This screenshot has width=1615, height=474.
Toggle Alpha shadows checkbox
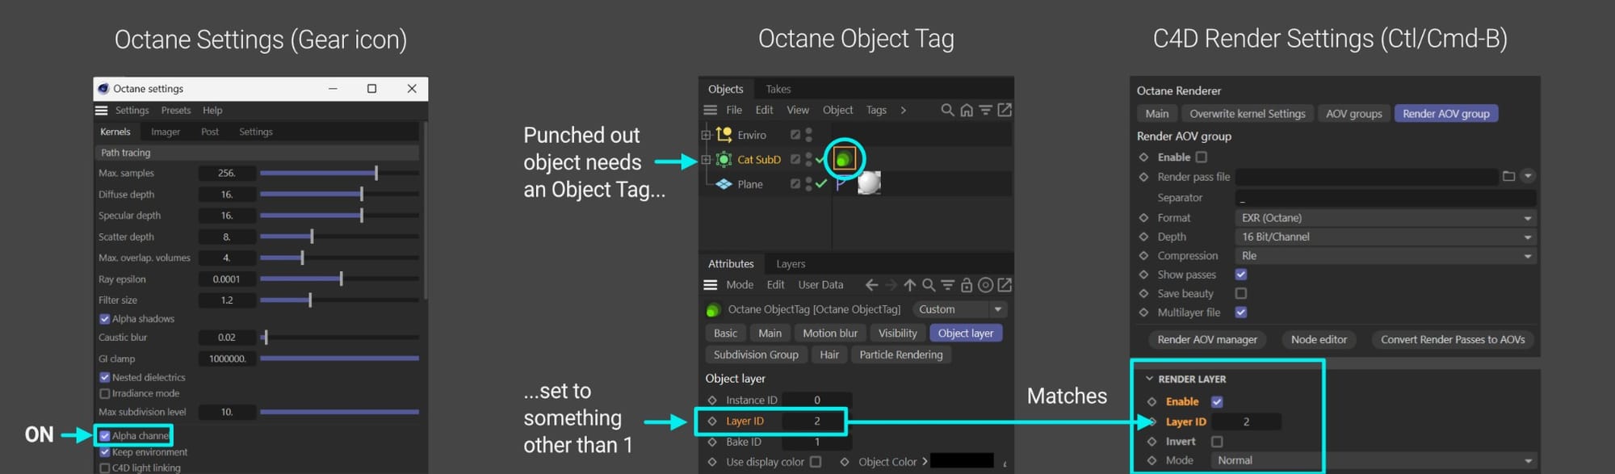pyautogui.click(x=104, y=319)
